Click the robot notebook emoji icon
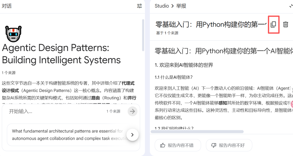293x156 pixels. point(13,34)
